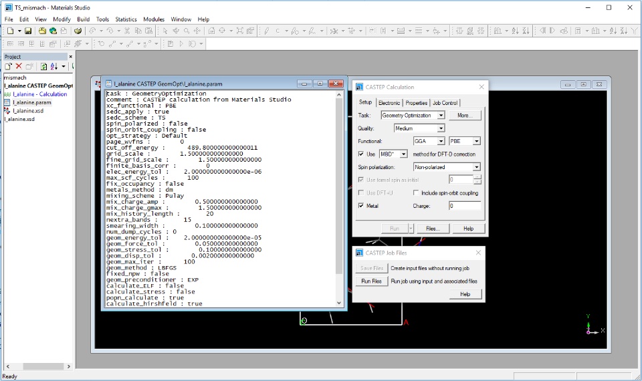Image resolution: width=642 pixels, height=381 pixels.
Task: Toggle Include spin-orbit coupling checkbox
Action: (x=416, y=193)
